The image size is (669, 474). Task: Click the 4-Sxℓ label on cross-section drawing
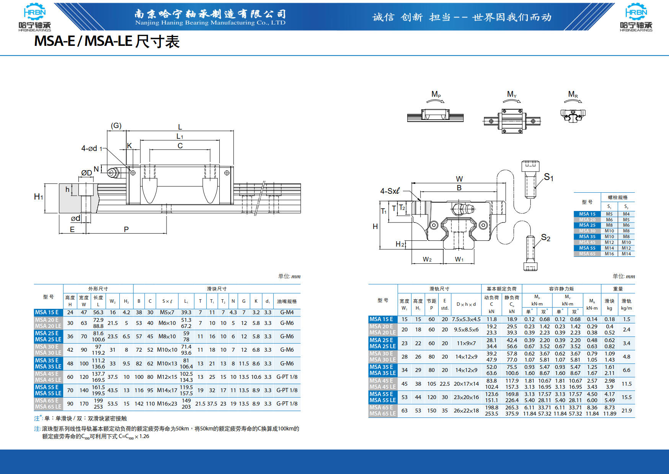(390, 191)
